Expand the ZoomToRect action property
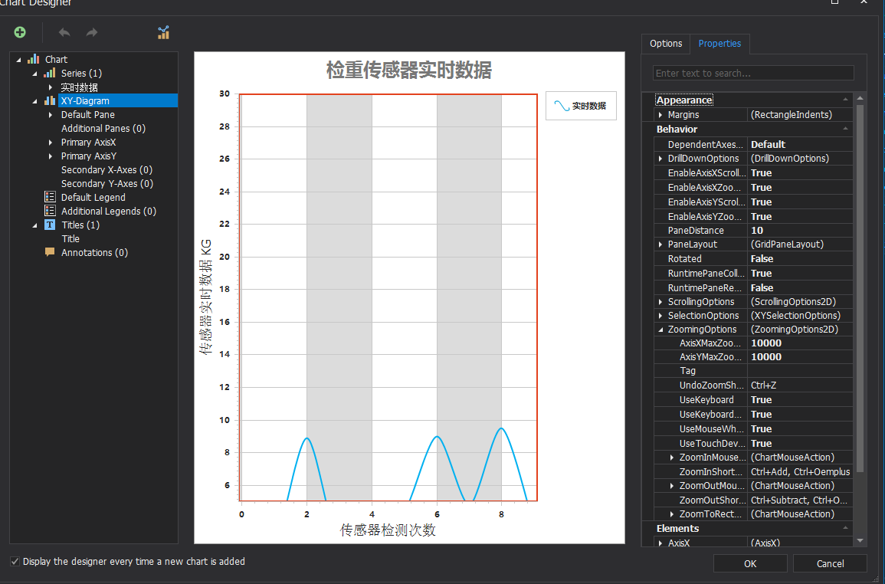The image size is (885, 584). [672, 514]
